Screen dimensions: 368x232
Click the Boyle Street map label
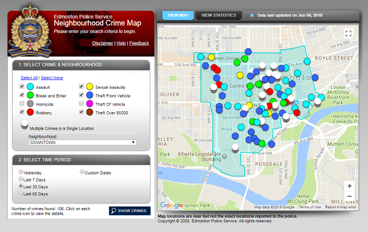[334, 58]
